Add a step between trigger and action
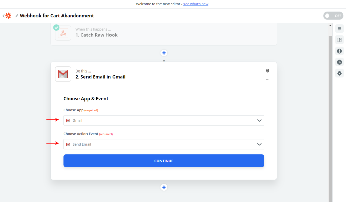The image size is (346, 202). [164, 53]
